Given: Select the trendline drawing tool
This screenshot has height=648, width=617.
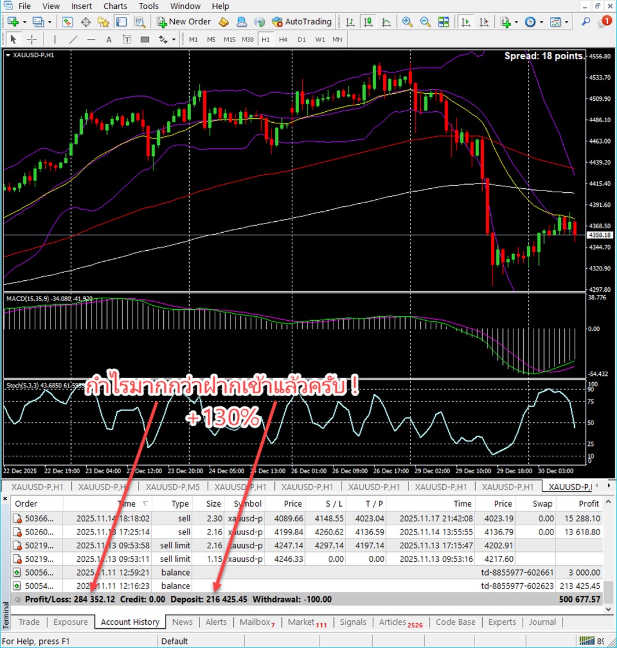Looking at the screenshot, I should 73,39.
